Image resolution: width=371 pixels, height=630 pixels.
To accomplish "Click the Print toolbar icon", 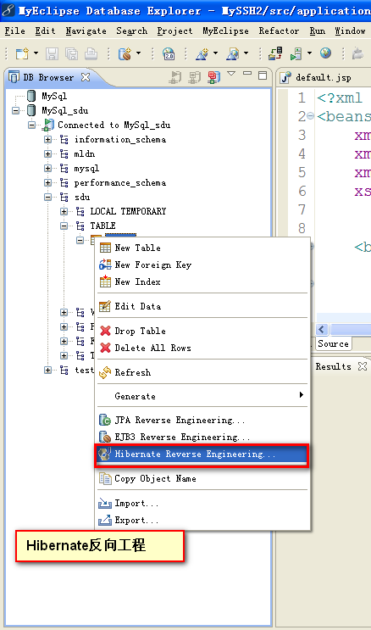I will pos(91,53).
